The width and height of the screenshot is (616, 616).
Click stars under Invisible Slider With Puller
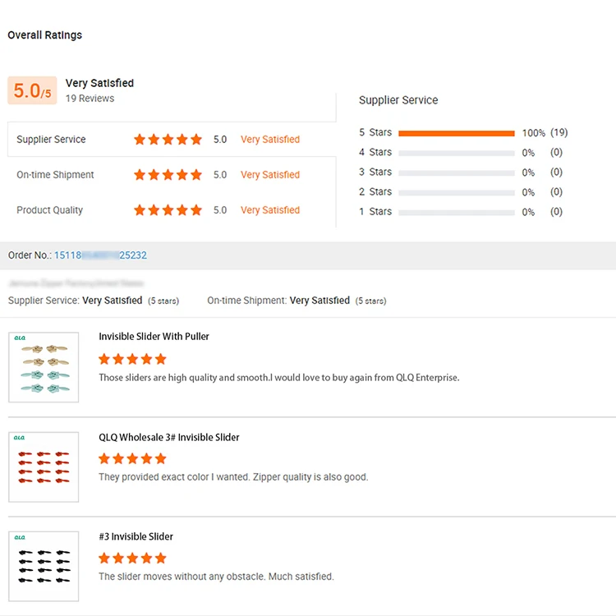(132, 359)
